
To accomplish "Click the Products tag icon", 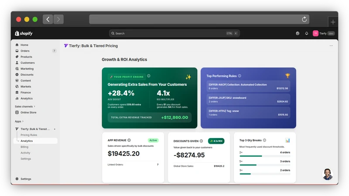I will (x=17, y=57).
